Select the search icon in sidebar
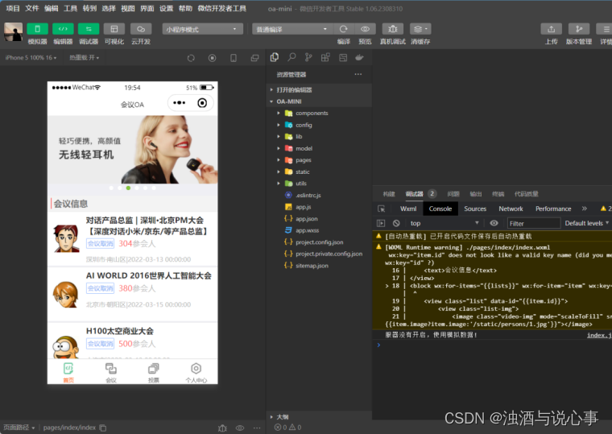The width and height of the screenshot is (612, 434). tap(292, 57)
